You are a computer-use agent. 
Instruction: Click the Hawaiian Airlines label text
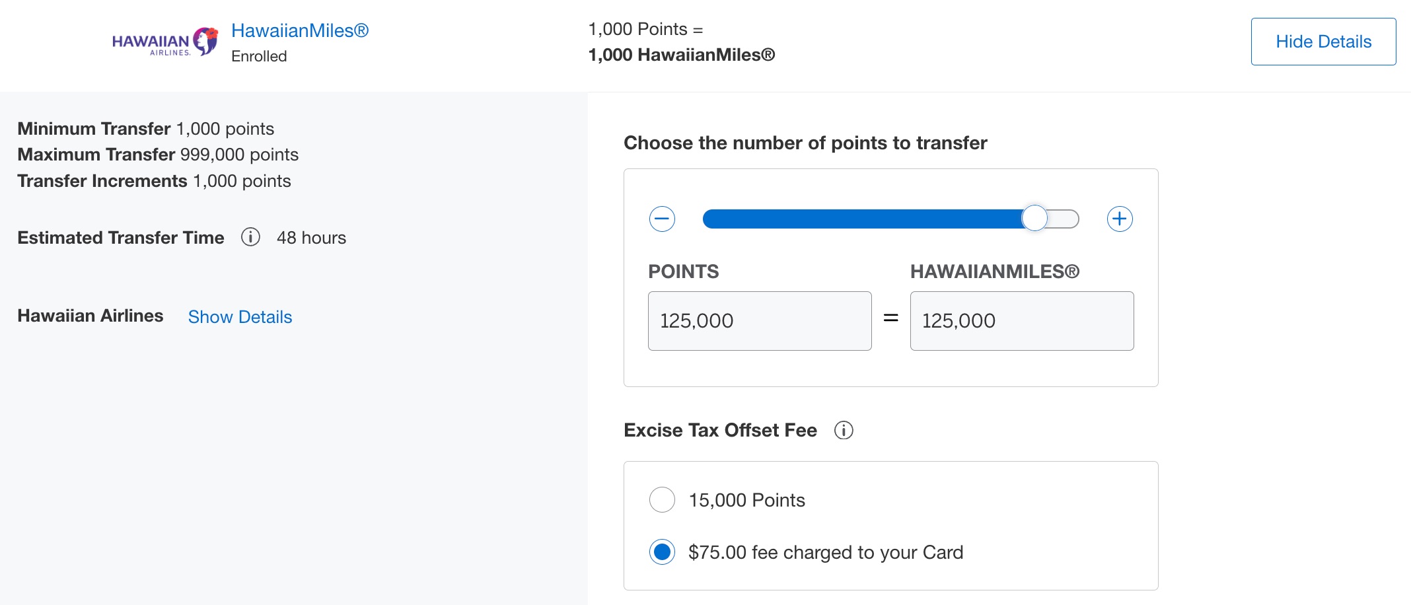tap(90, 316)
